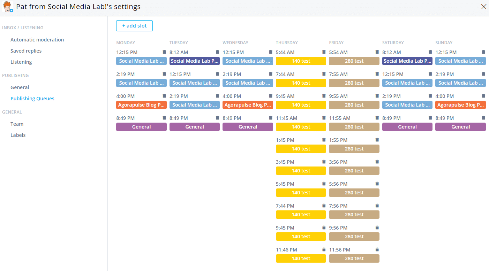Delete Thursday 11:46 PM slot via trash icon
Image resolution: width=489 pixels, height=271 pixels.
(324, 249)
